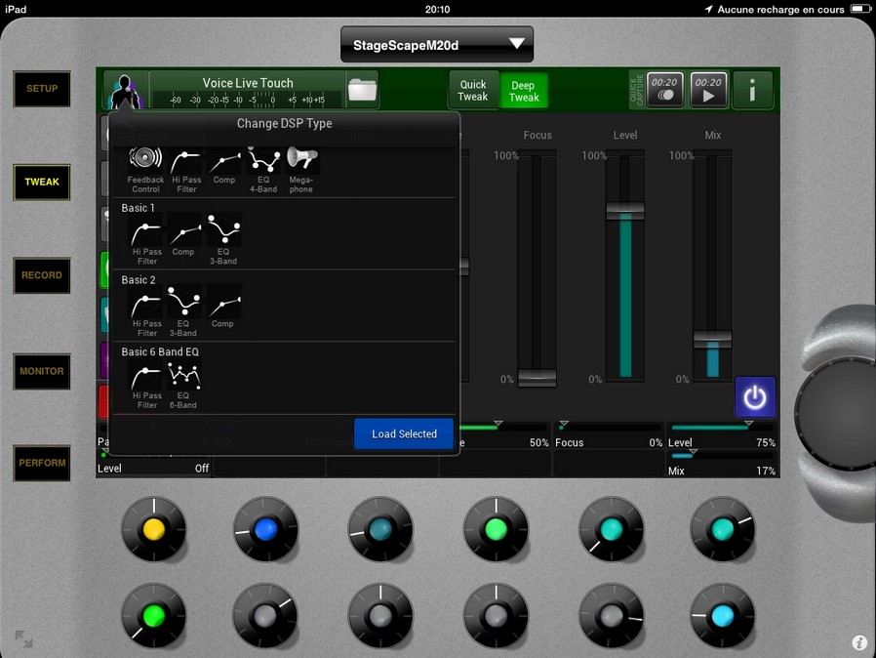Click the performer silhouette channel icon
The height and width of the screenshot is (658, 876).
125,91
